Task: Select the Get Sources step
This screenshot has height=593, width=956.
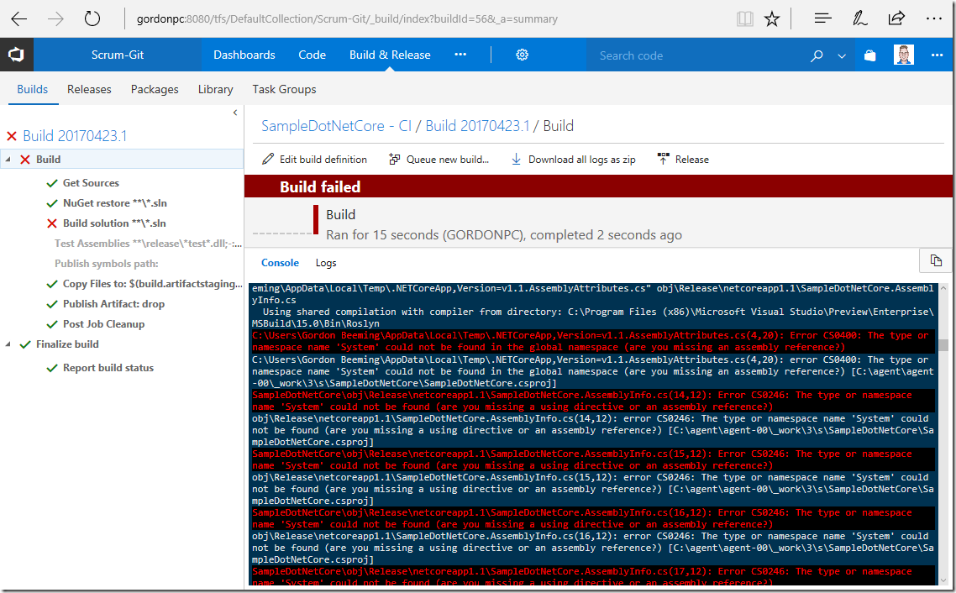Action: pos(91,183)
